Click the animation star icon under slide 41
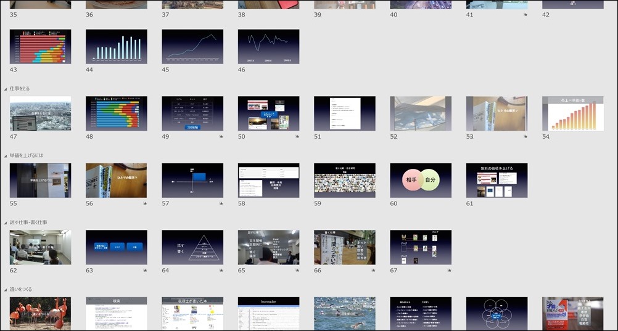 coord(525,15)
